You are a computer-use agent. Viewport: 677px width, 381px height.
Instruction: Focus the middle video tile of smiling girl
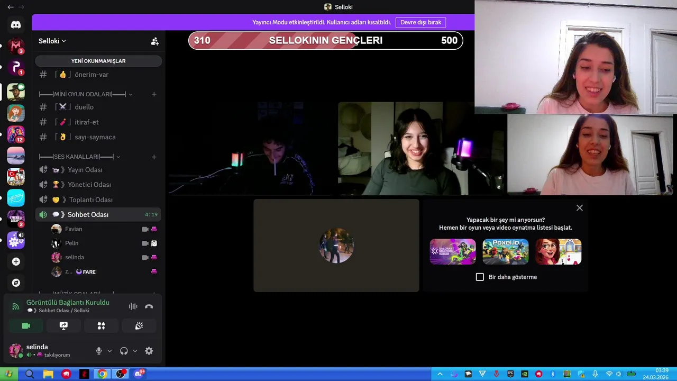(422, 149)
